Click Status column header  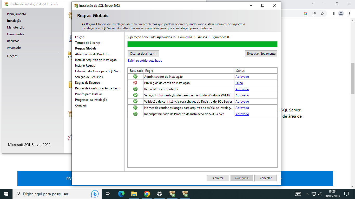[256, 71]
